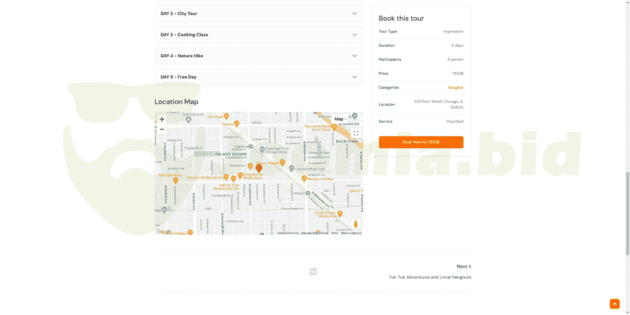Open the four-circle grid icon below map
Image resolution: width=630 pixels, height=315 pixels.
313,272
